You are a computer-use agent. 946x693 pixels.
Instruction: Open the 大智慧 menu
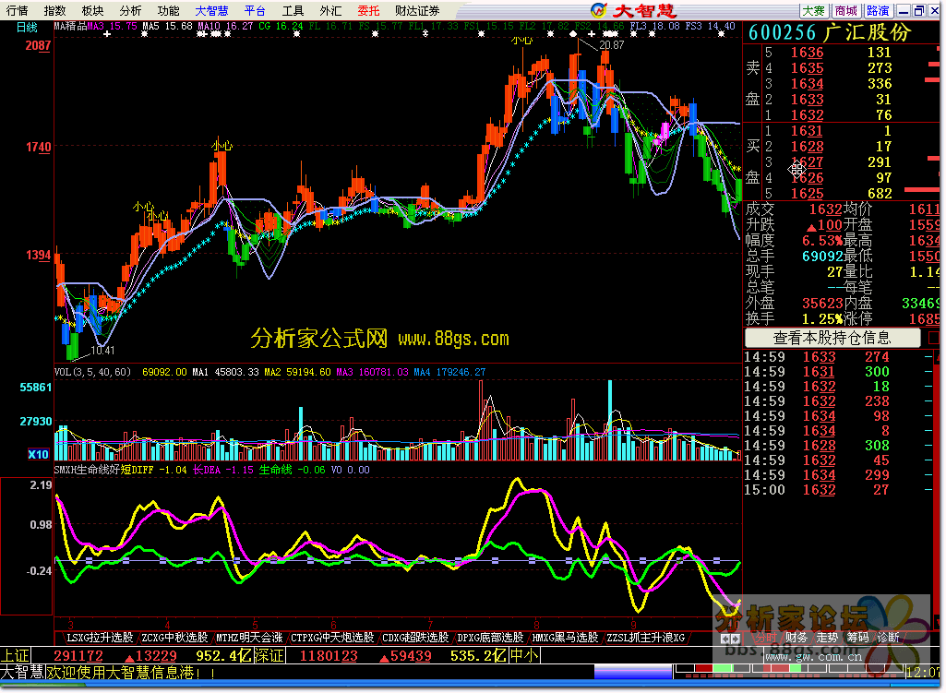click(x=211, y=10)
